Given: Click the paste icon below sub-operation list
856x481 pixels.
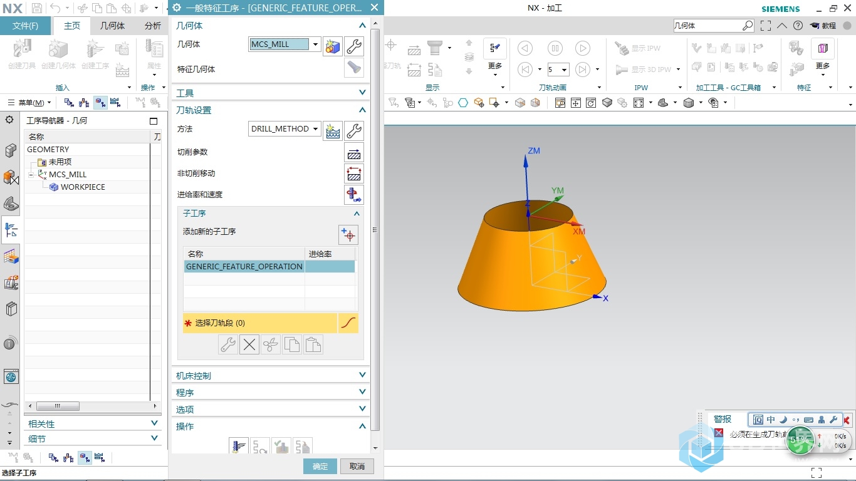Looking at the screenshot, I should coord(313,344).
